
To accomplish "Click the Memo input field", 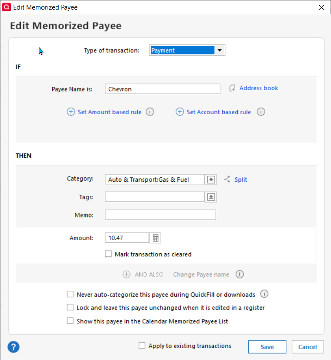I will point(160,215).
